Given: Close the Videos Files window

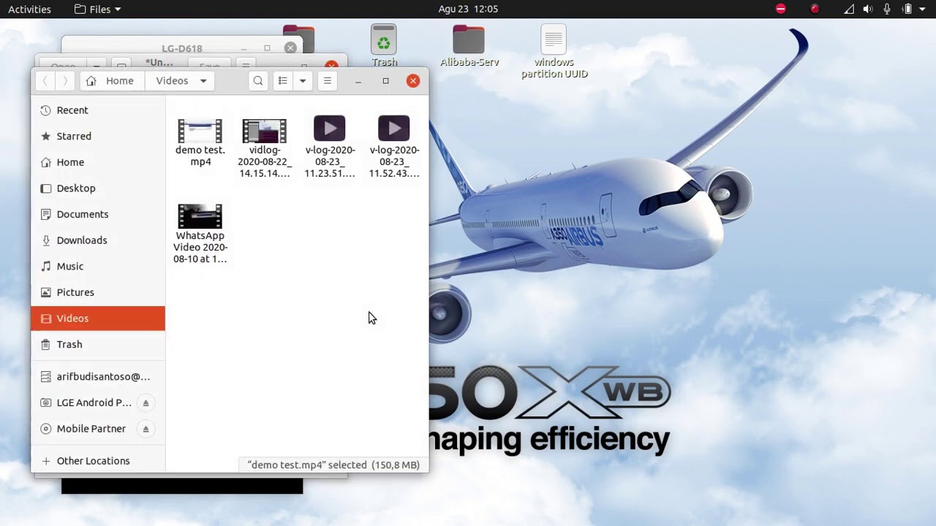Looking at the screenshot, I should pyautogui.click(x=413, y=81).
